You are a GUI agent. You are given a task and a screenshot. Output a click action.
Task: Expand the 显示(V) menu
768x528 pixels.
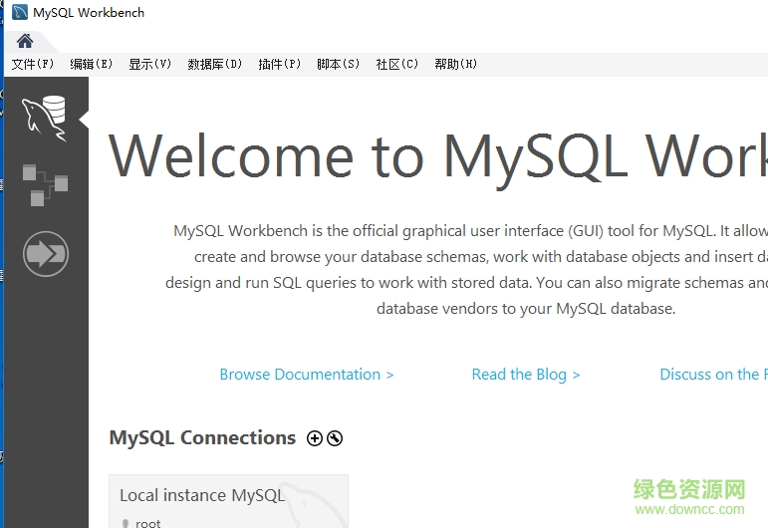click(x=149, y=64)
